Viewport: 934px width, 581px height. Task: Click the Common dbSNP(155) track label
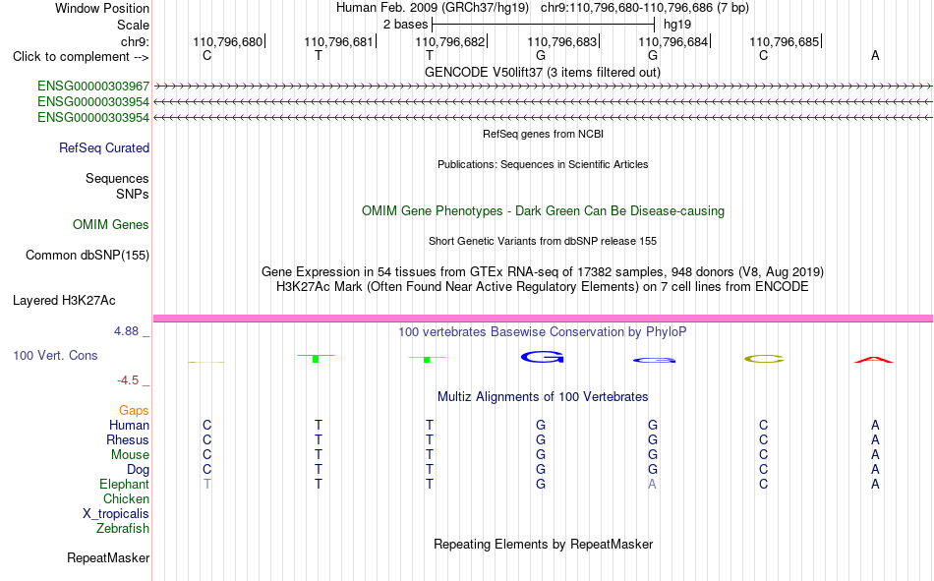click(x=87, y=255)
